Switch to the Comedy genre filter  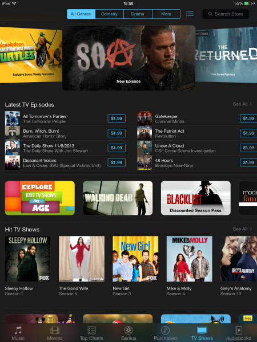109,14
